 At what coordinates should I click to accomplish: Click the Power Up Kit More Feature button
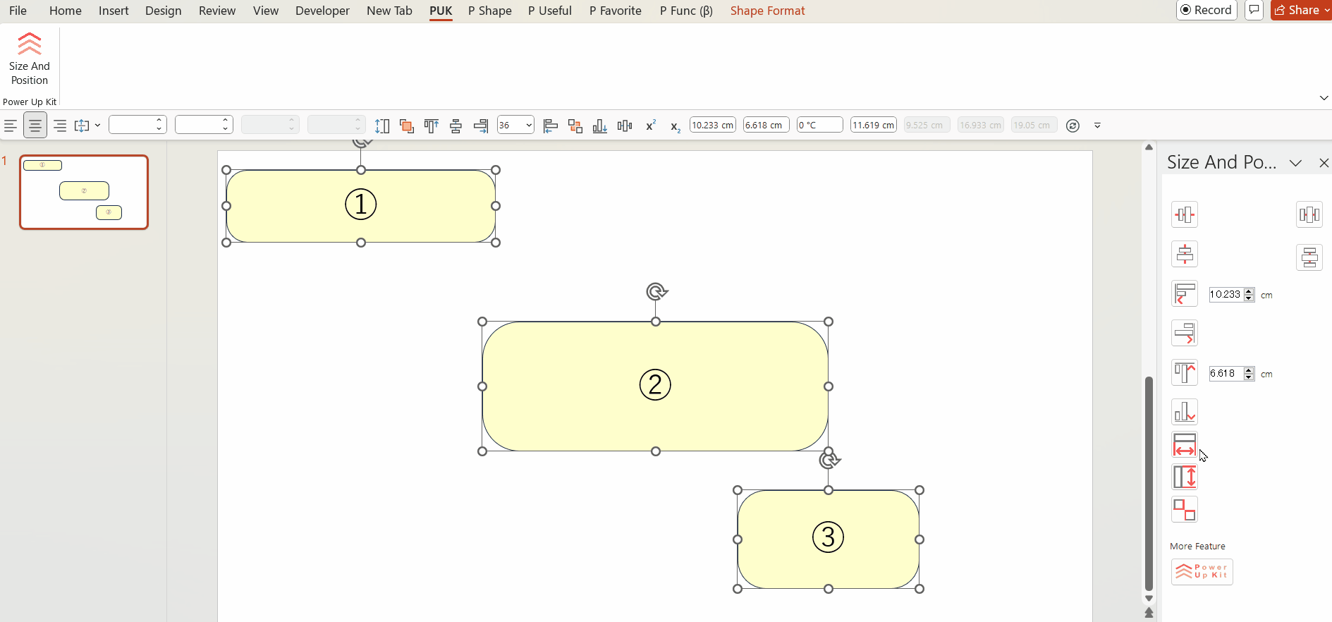pos(1202,571)
